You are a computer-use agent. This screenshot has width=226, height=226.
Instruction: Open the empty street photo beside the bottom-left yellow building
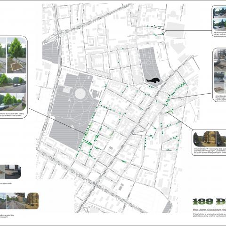(x=16, y=201)
